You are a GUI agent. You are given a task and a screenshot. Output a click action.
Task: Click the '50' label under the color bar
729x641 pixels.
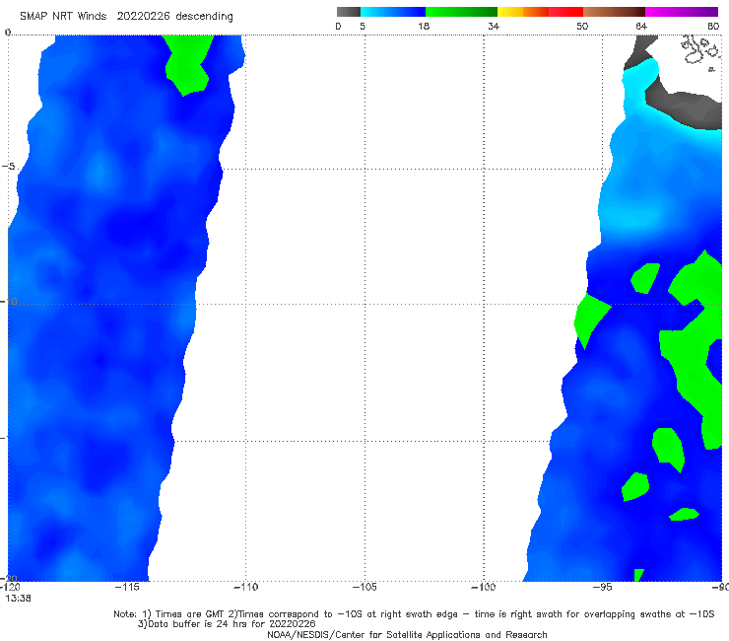tap(582, 26)
